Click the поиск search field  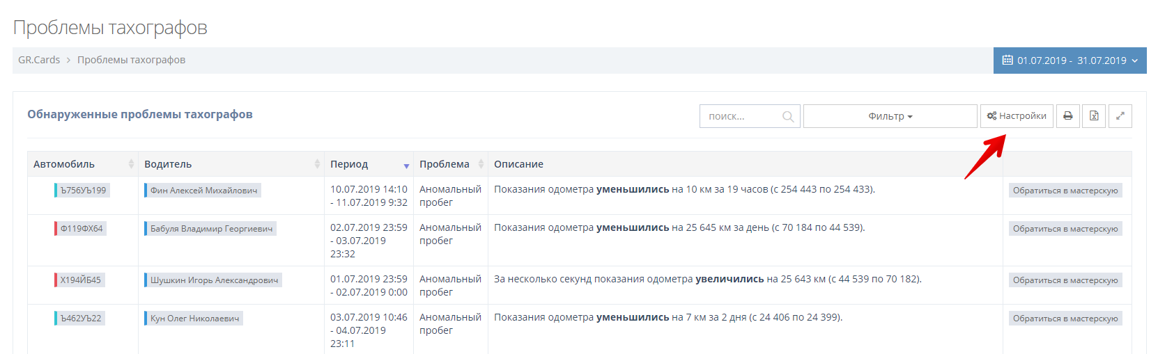click(750, 116)
